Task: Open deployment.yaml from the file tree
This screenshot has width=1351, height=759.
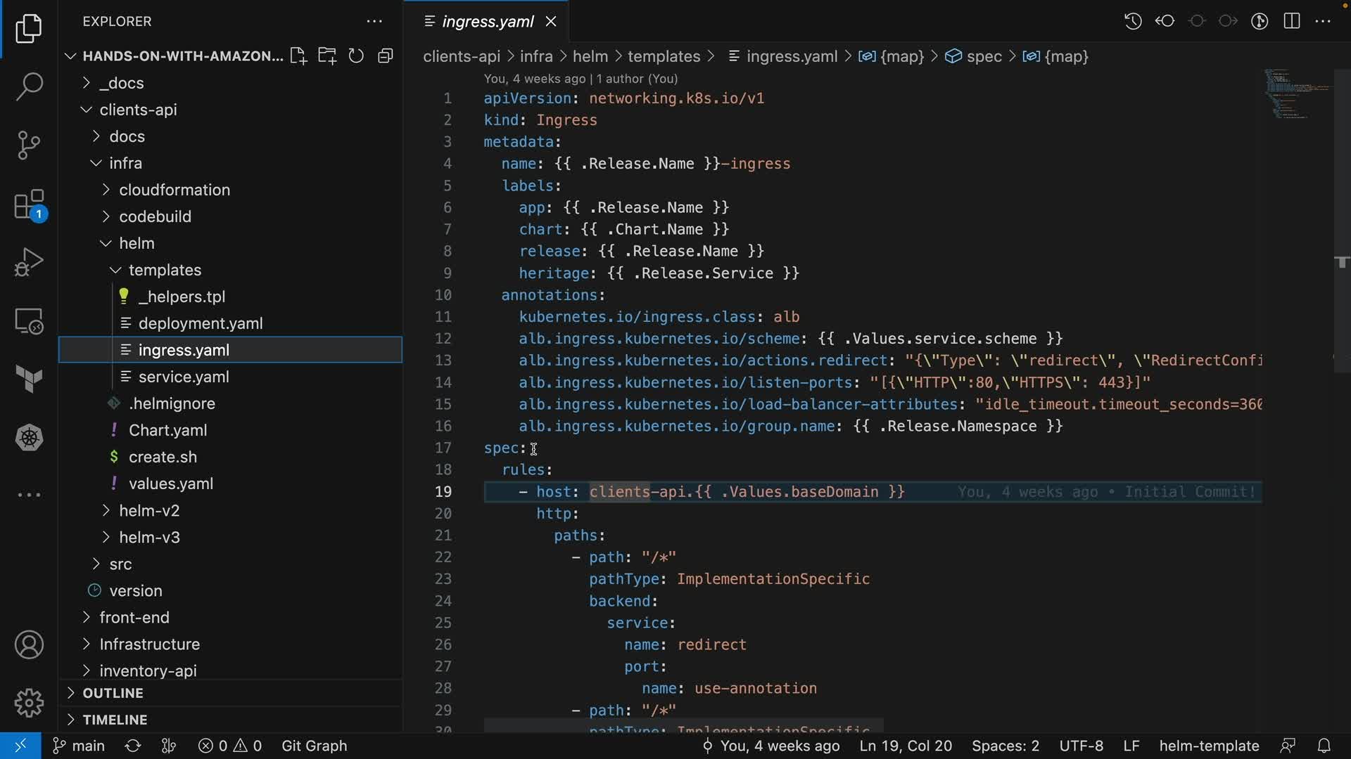Action: tap(200, 323)
